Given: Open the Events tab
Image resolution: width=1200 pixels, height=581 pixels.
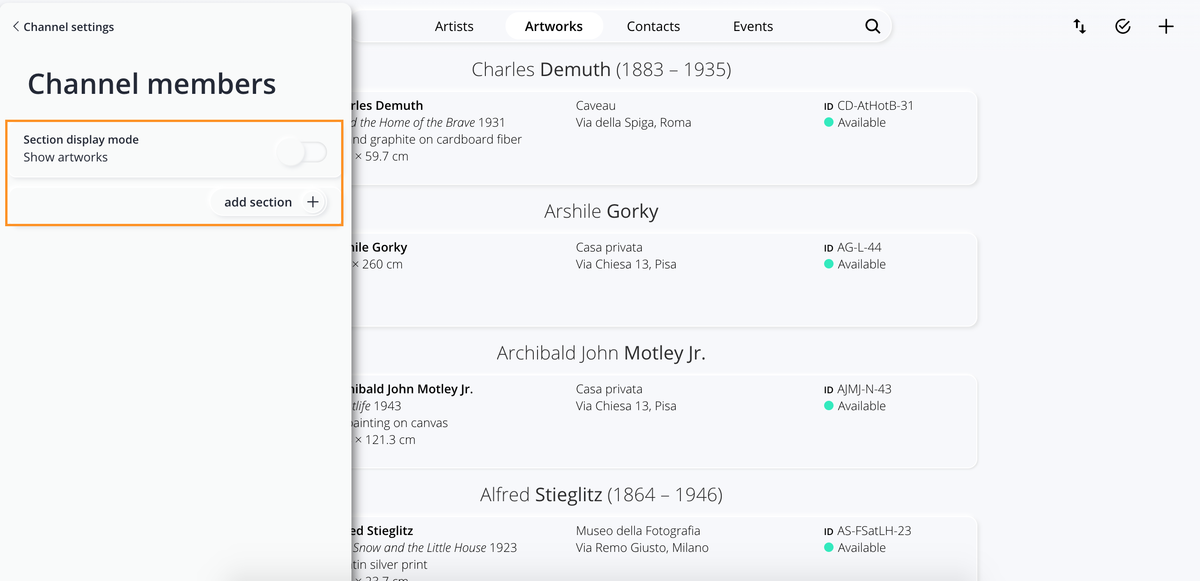Looking at the screenshot, I should [753, 26].
